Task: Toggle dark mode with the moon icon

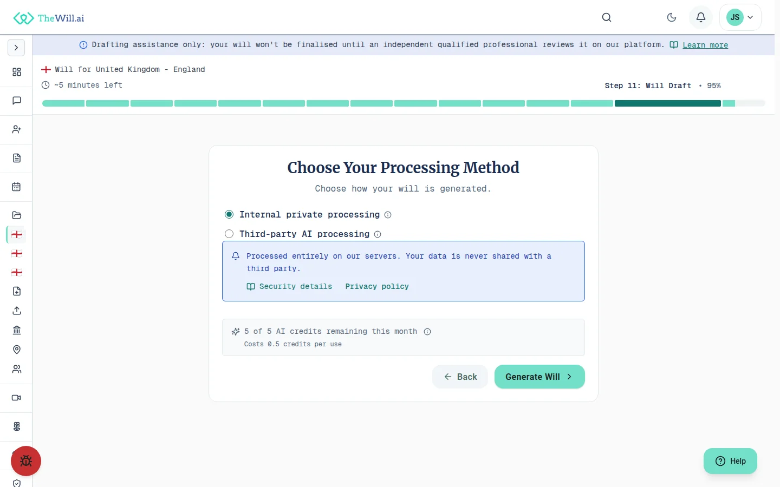Action: [672, 17]
